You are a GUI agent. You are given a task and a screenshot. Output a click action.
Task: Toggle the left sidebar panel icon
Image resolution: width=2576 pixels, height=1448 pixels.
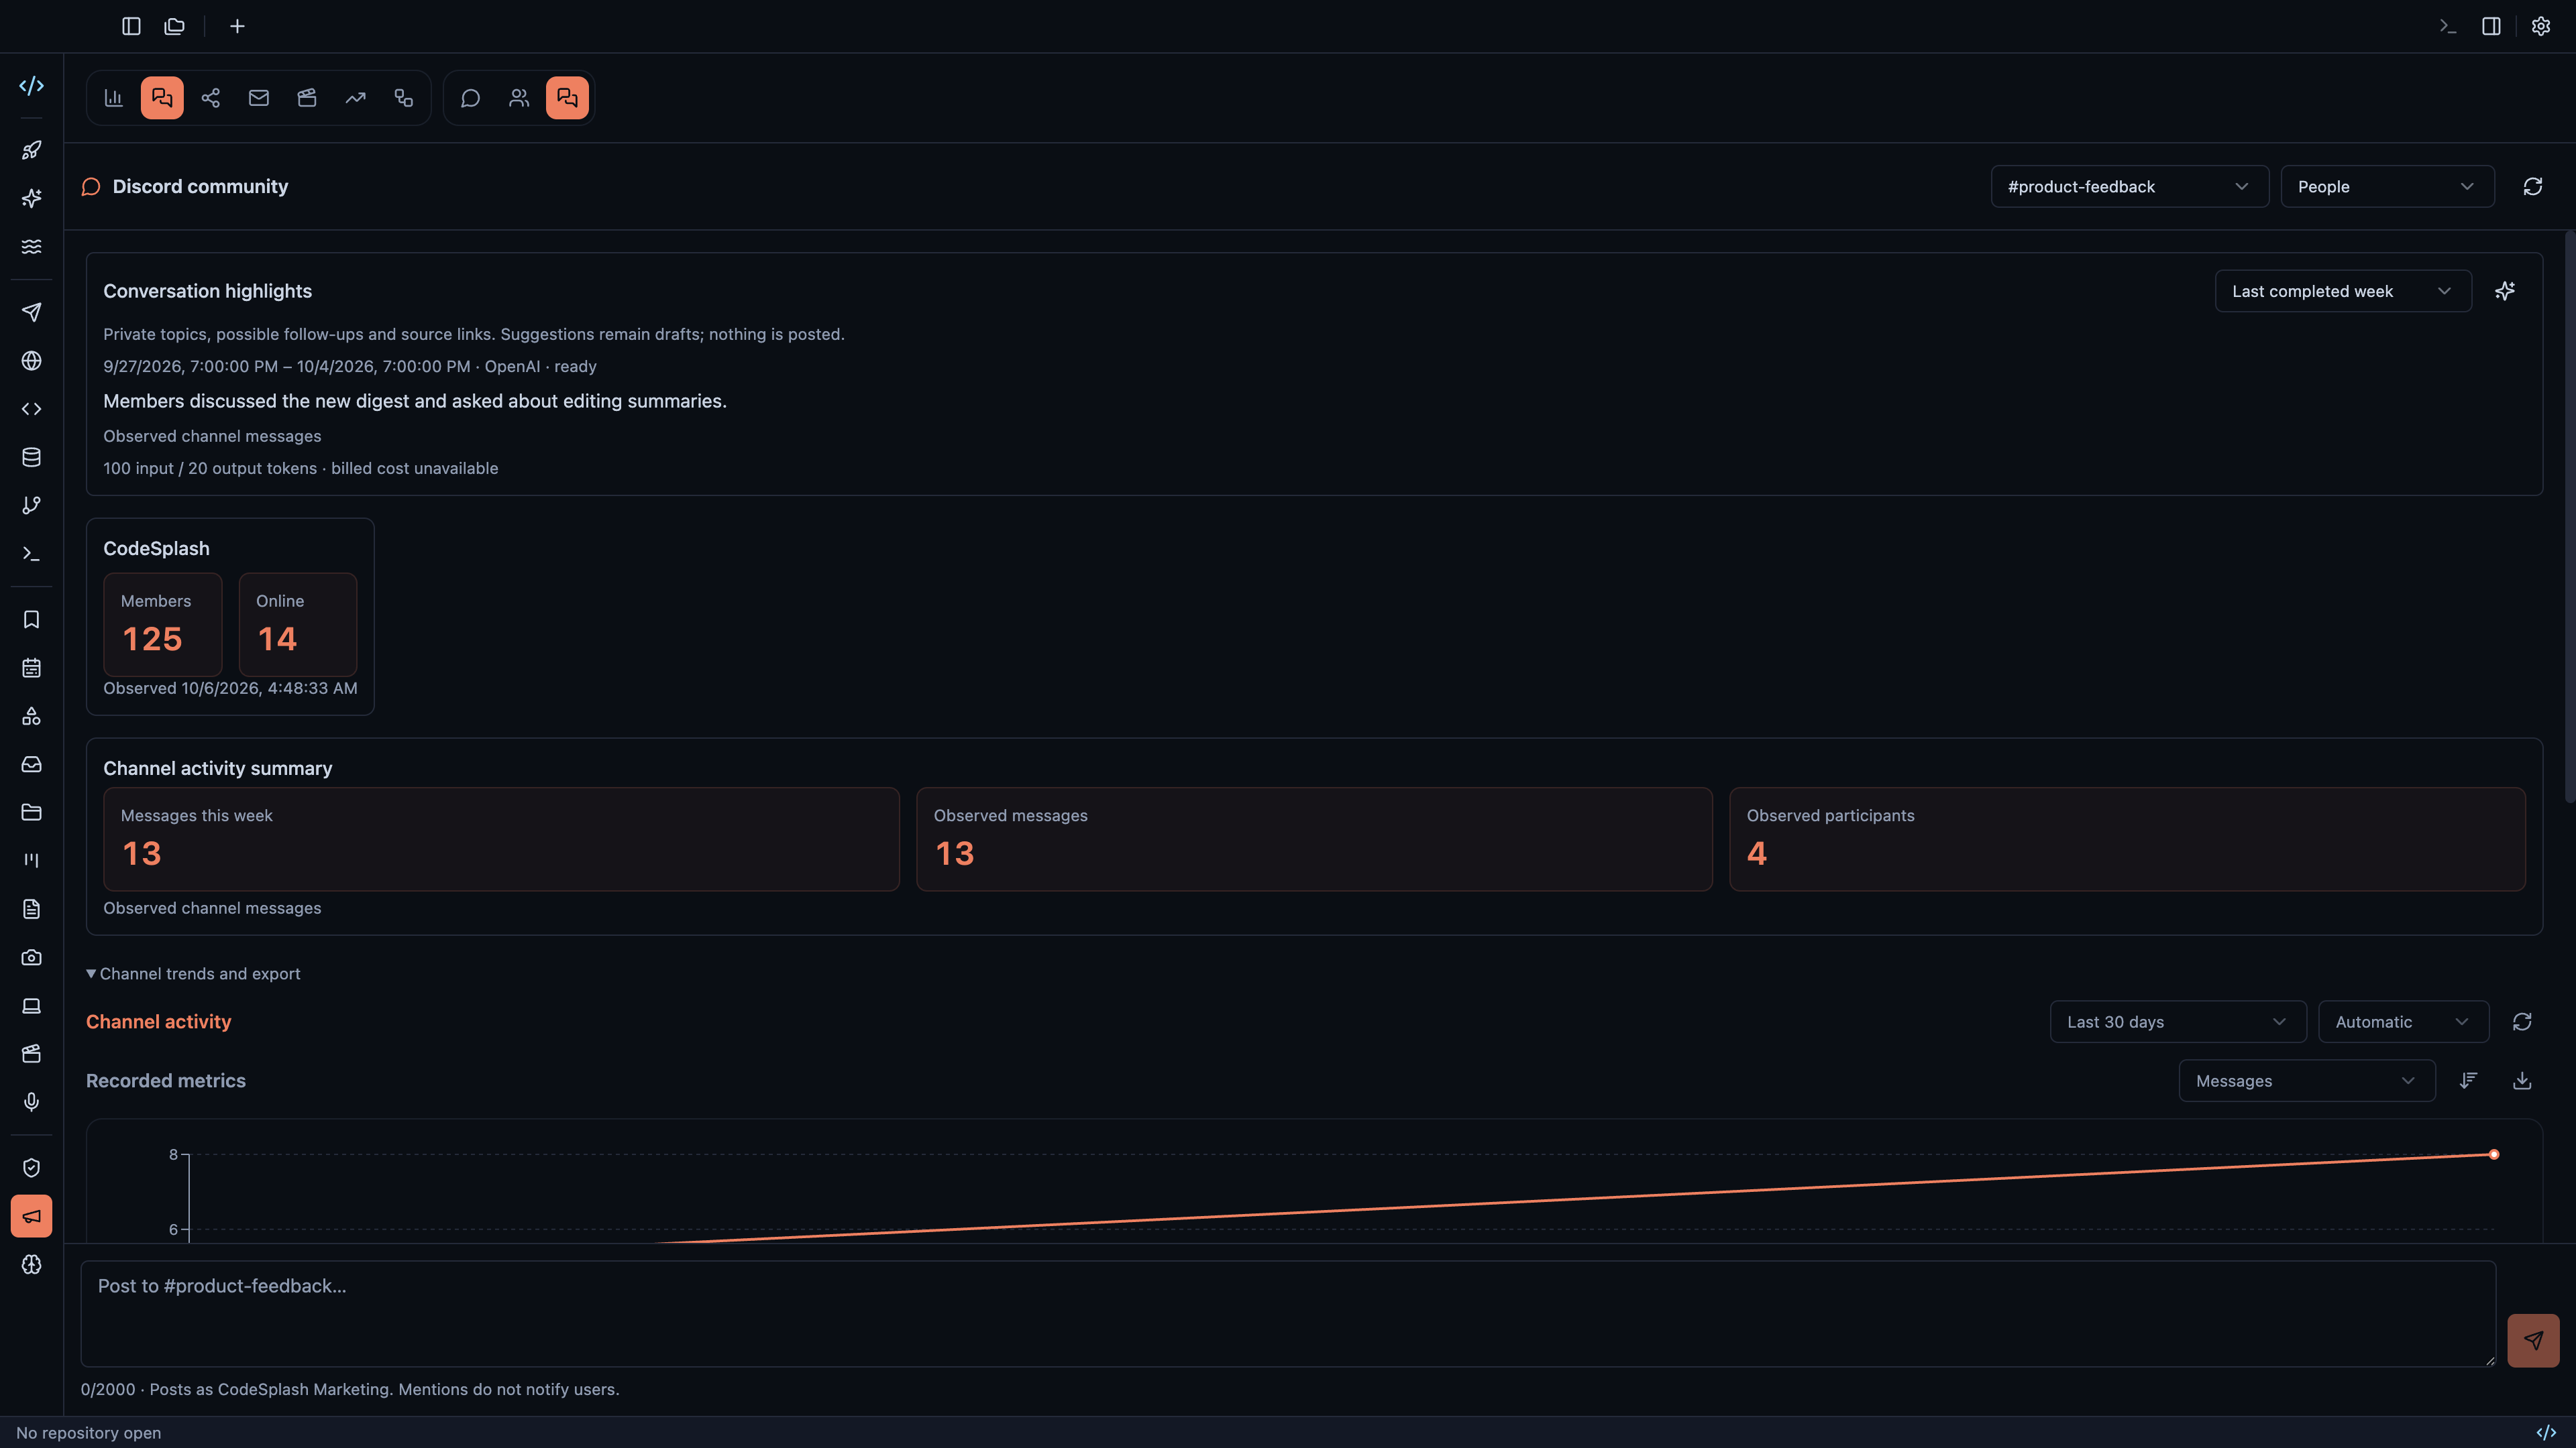pyautogui.click(x=131, y=26)
